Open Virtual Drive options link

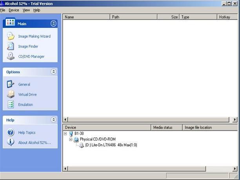click(27, 95)
